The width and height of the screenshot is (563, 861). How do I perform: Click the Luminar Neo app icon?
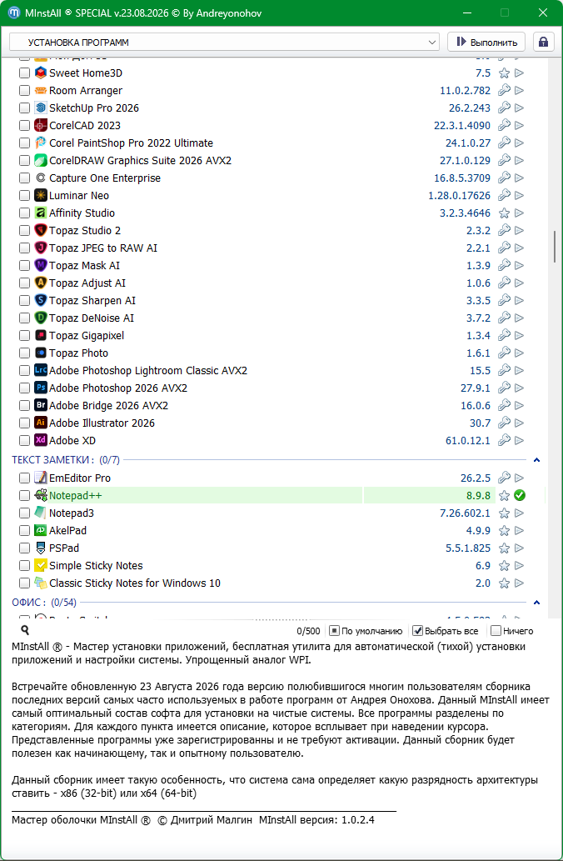click(41, 196)
